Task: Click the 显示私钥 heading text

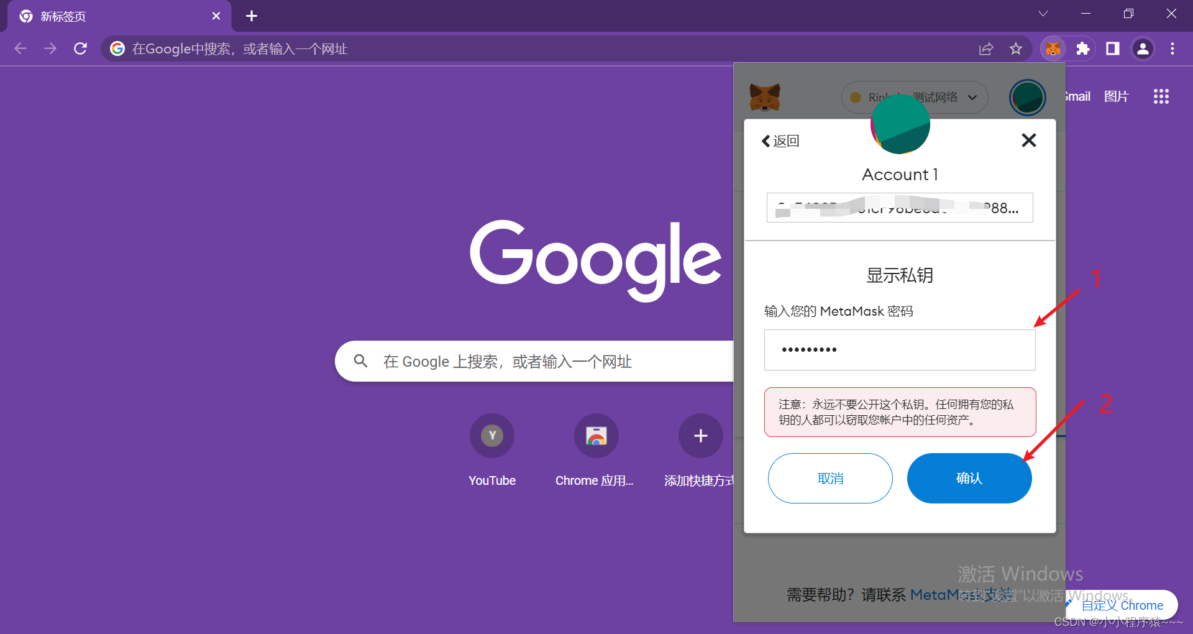Action: 900,275
